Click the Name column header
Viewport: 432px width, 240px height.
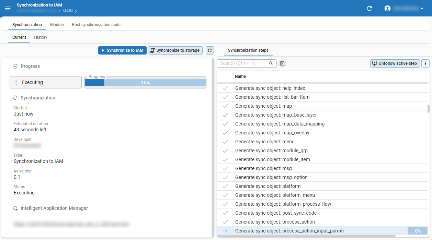pyautogui.click(x=240, y=76)
